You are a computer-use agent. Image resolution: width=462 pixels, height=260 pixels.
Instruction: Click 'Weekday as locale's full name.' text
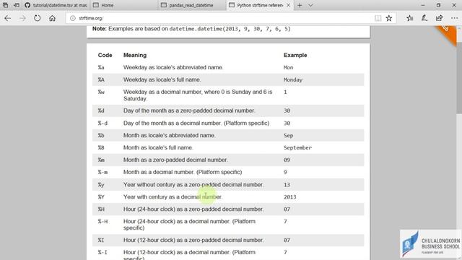point(162,79)
